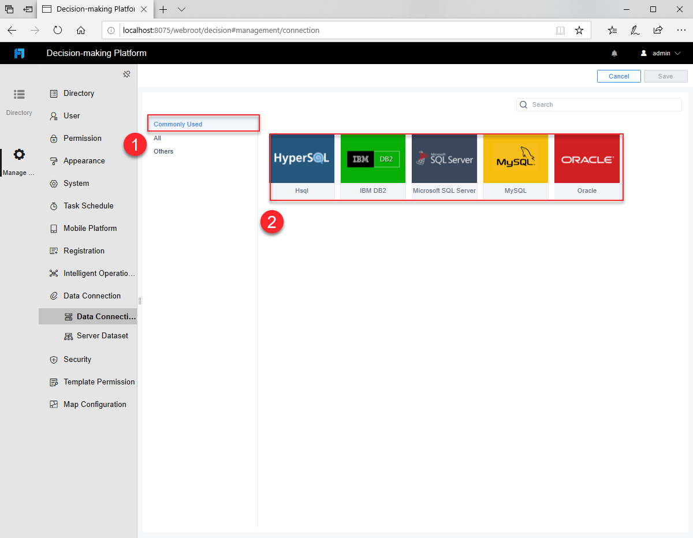Open the Manage gear icon

(19, 155)
